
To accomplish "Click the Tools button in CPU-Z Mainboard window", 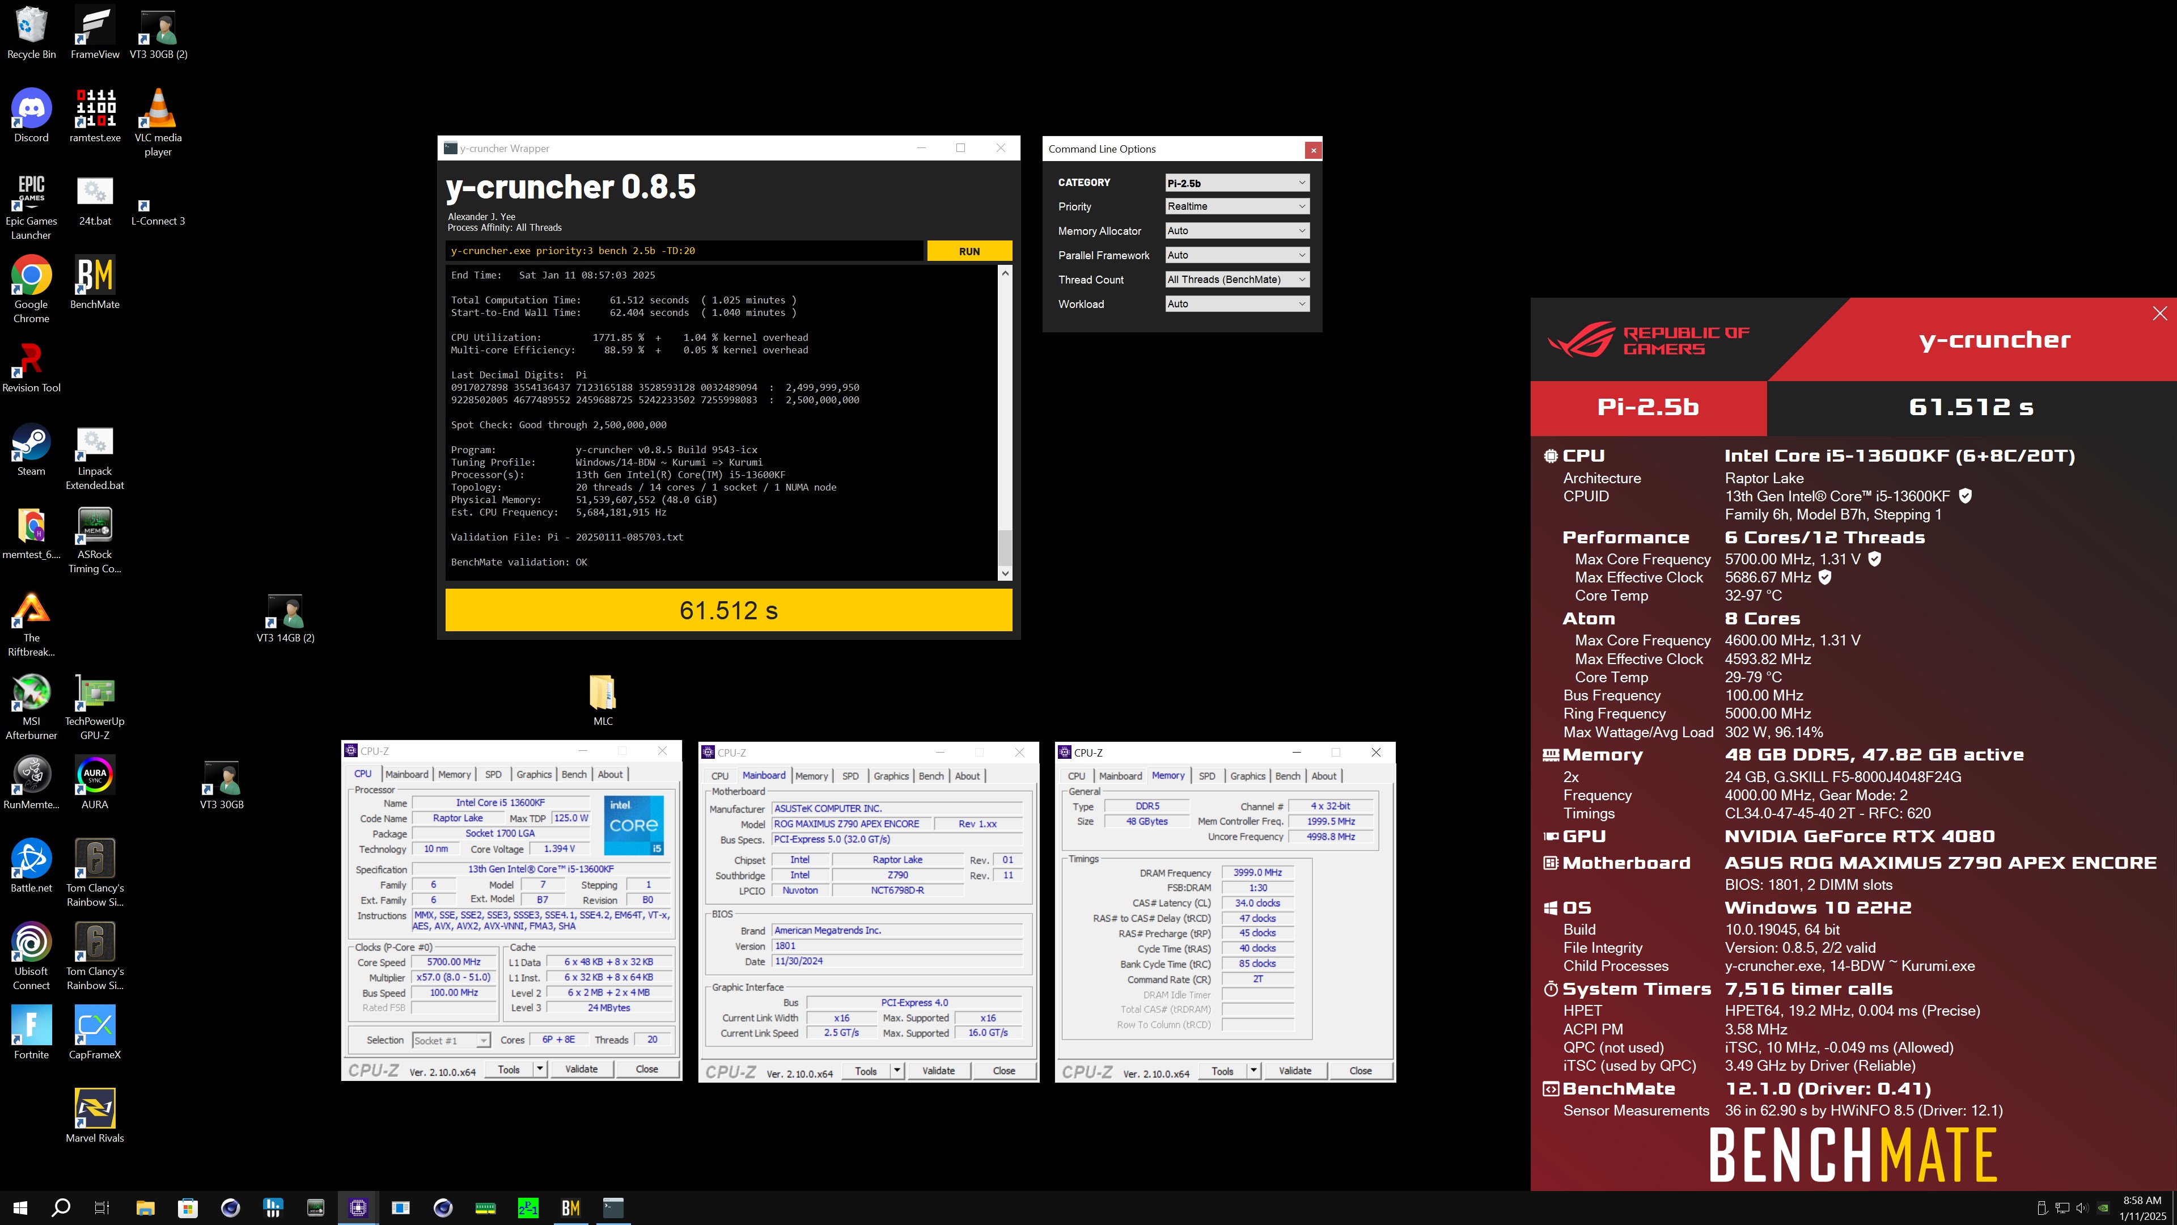I will [x=865, y=1071].
